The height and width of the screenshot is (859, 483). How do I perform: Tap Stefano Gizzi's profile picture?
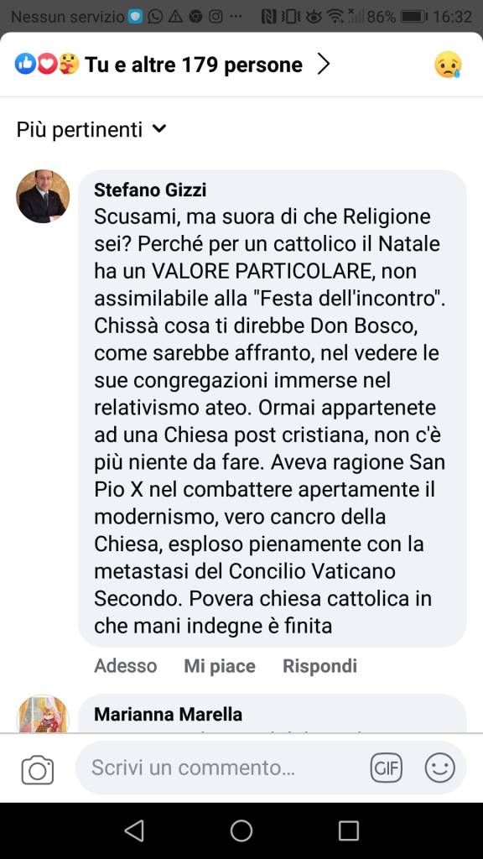44,196
